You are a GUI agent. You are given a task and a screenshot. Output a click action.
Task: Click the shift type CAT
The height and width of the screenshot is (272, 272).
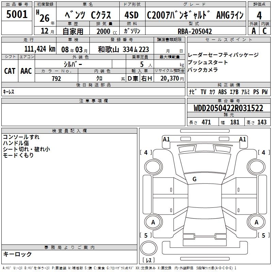10,71
